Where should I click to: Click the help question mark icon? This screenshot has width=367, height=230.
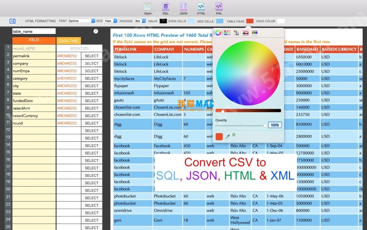[96, 31]
